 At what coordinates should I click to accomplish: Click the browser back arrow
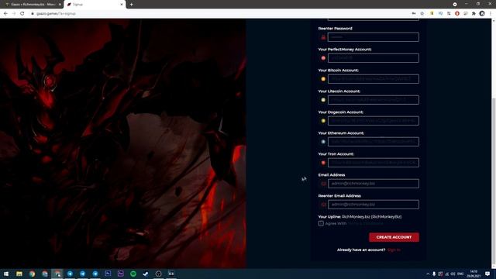pyautogui.click(x=5, y=14)
